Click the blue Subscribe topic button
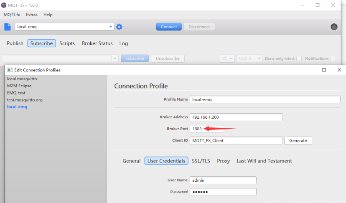This screenshot has width=346, height=203. point(135,58)
